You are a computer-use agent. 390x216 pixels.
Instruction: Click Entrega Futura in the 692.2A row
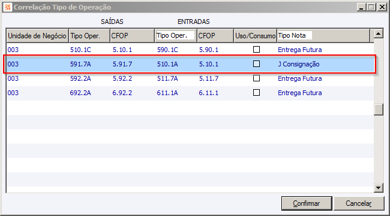click(300, 93)
